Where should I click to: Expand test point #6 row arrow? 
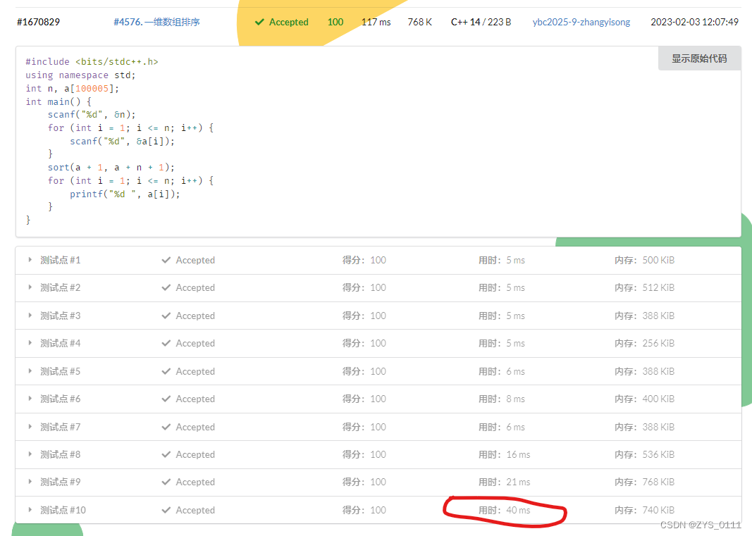(30, 399)
